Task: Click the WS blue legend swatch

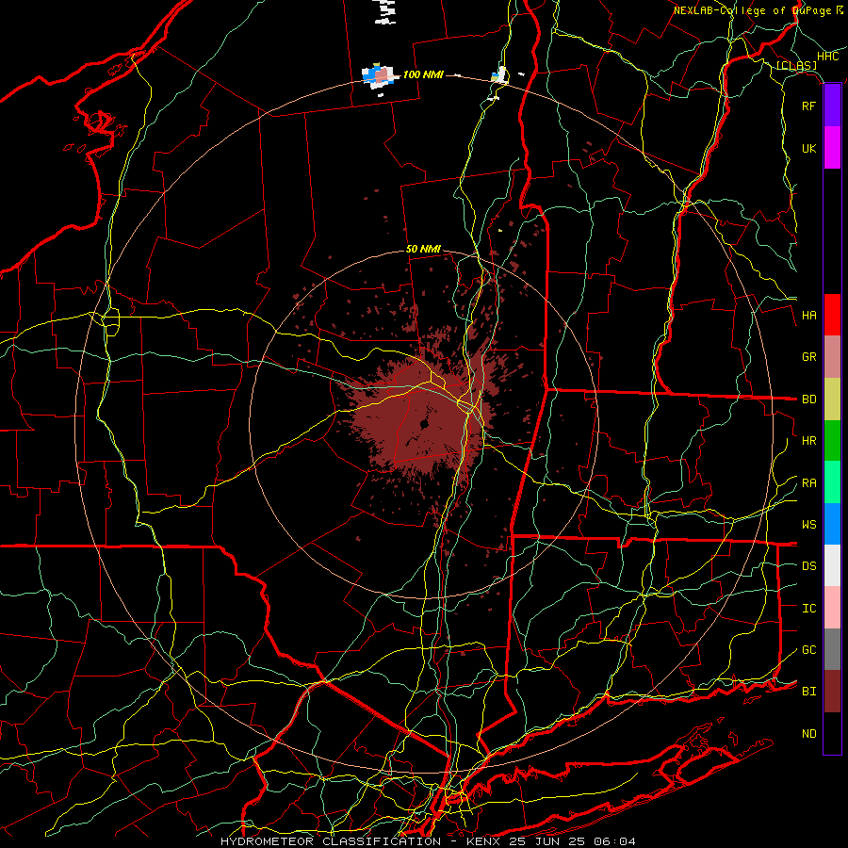Action: pos(832,524)
